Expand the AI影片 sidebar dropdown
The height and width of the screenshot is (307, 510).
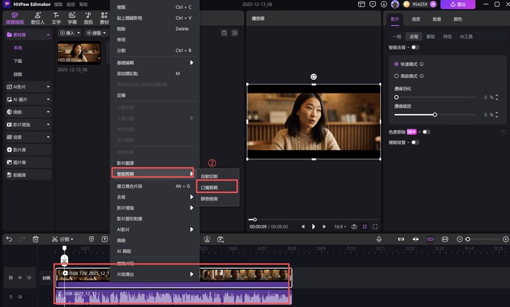point(48,87)
